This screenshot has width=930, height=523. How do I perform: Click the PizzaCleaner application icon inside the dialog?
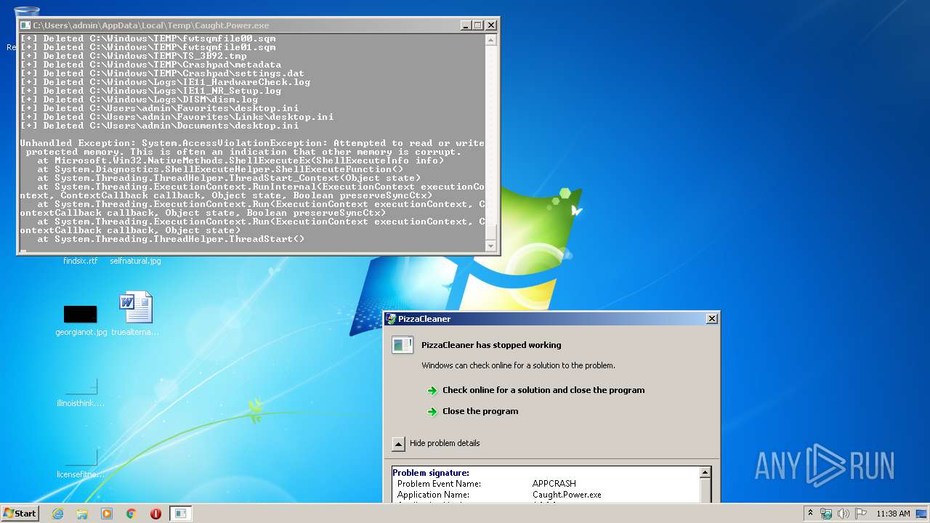pyautogui.click(x=403, y=345)
